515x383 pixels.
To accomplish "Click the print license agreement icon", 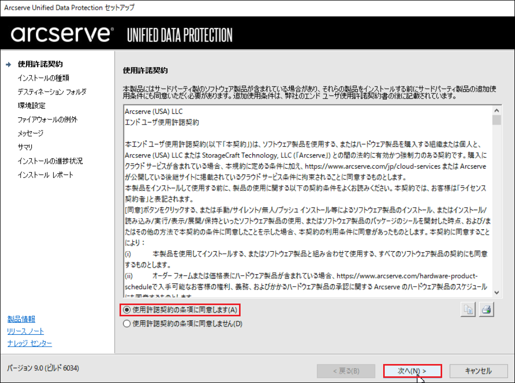I will point(486,310).
